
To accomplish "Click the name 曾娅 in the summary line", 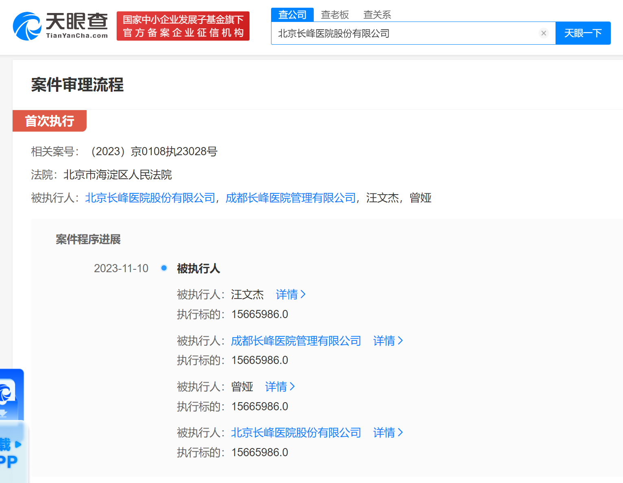I will (421, 198).
